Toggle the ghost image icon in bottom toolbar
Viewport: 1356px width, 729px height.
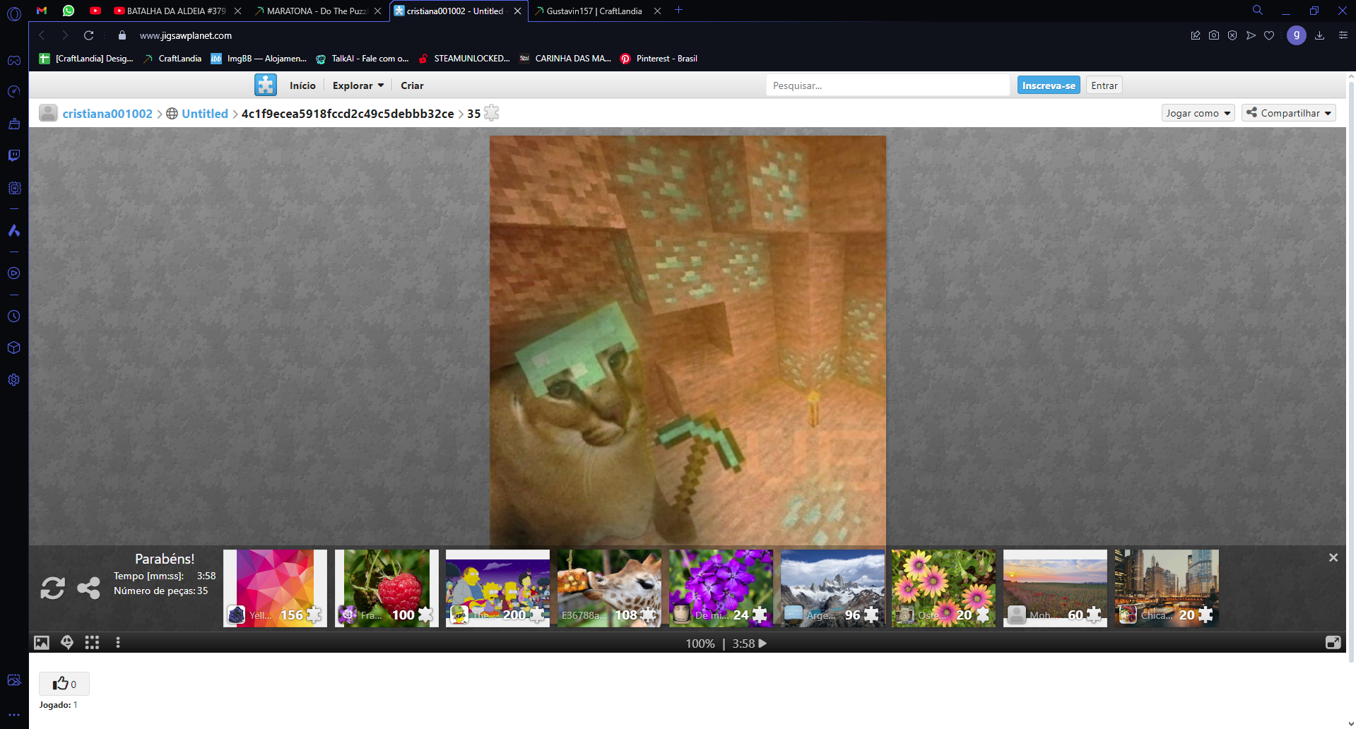[x=67, y=643]
